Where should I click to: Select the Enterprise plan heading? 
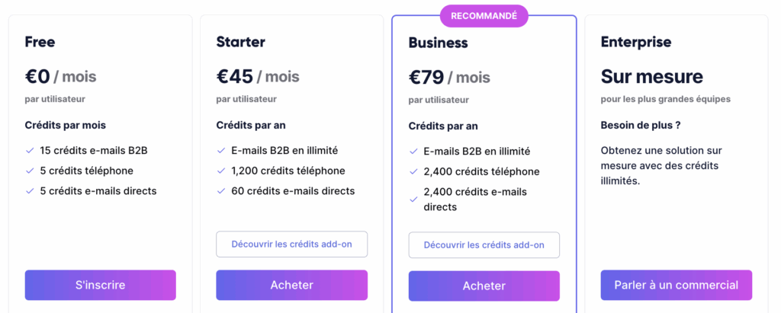pyautogui.click(x=636, y=42)
